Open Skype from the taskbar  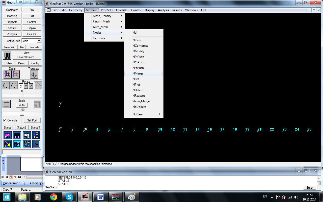[x=69, y=197]
